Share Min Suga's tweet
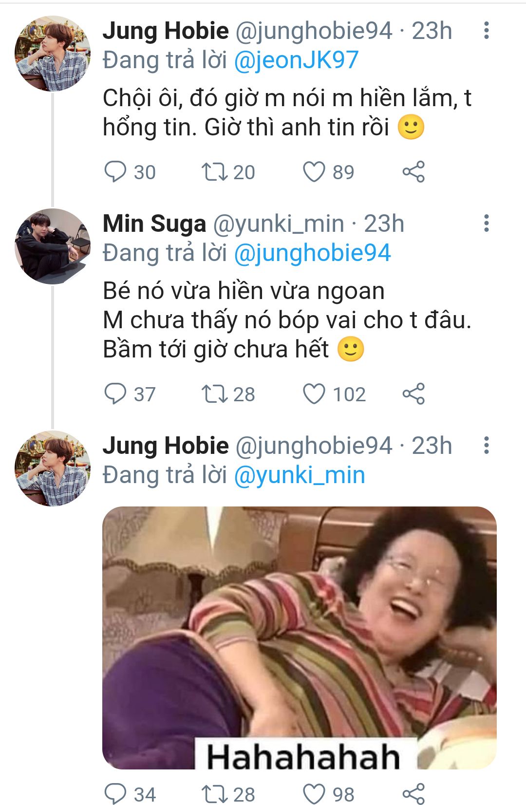This screenshot has height=805, width=526. [413, 394]
